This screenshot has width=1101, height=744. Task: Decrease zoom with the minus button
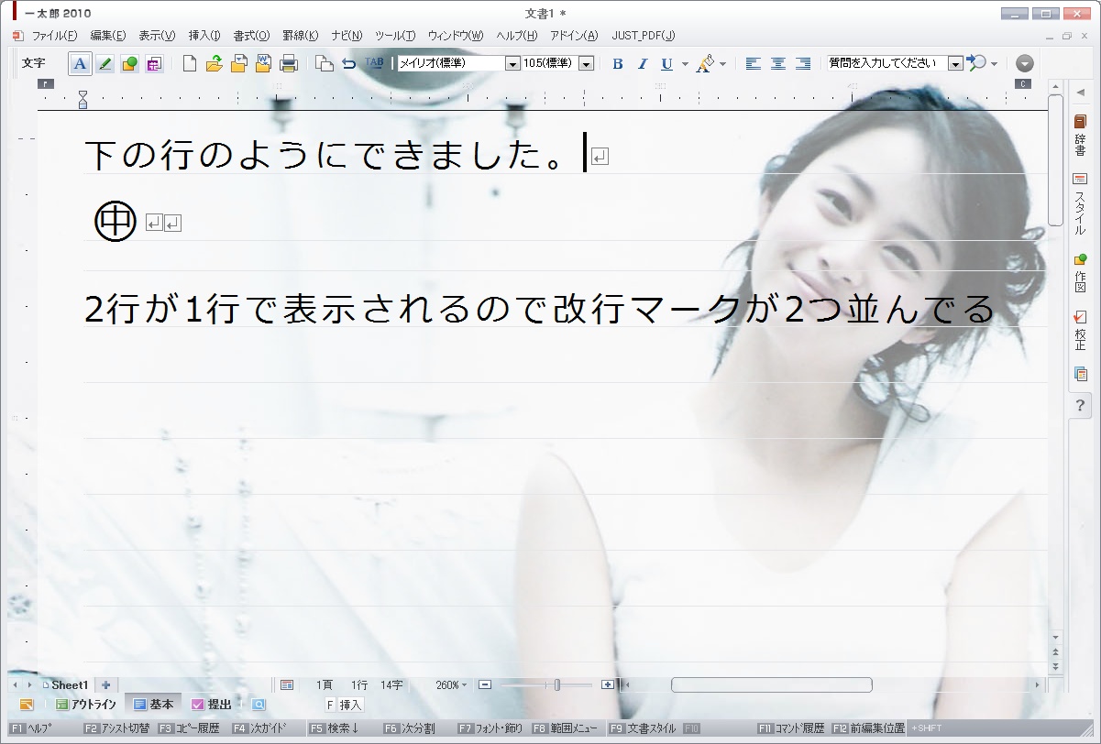(x=486, y=684)
